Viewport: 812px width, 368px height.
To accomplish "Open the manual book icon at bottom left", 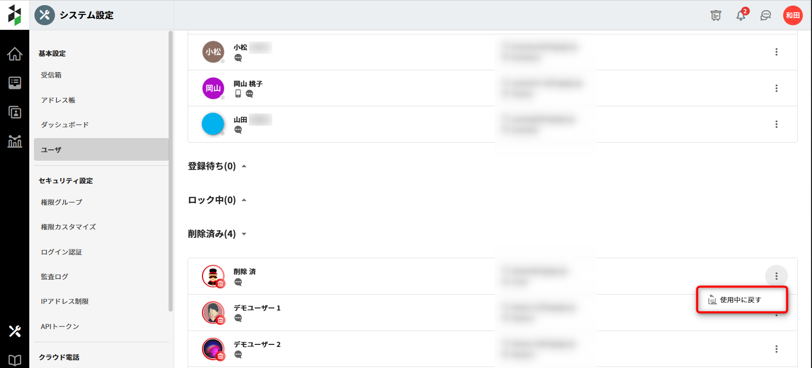I will click(x=14, y=360).
